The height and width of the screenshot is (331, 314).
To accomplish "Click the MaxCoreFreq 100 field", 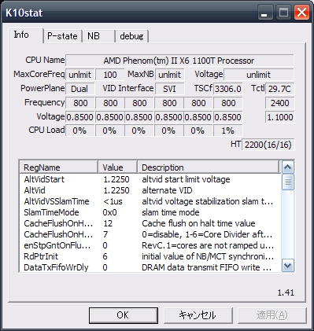I will click(x=110, y=75).
